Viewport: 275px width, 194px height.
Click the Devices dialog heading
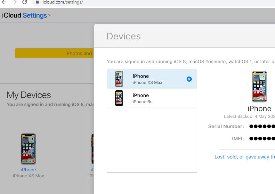124,36
